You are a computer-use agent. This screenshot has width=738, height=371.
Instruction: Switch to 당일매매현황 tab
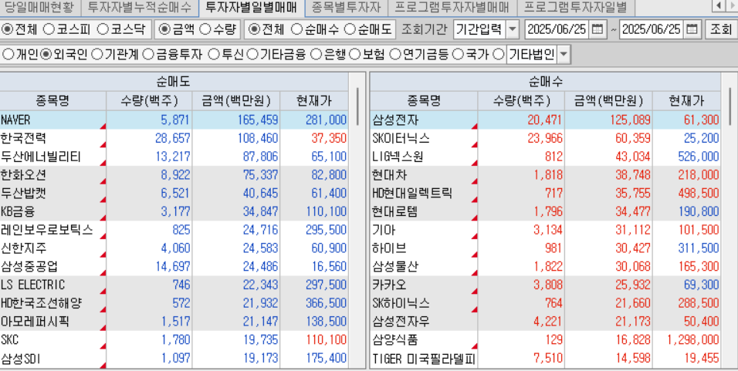(x=39, y=7)
